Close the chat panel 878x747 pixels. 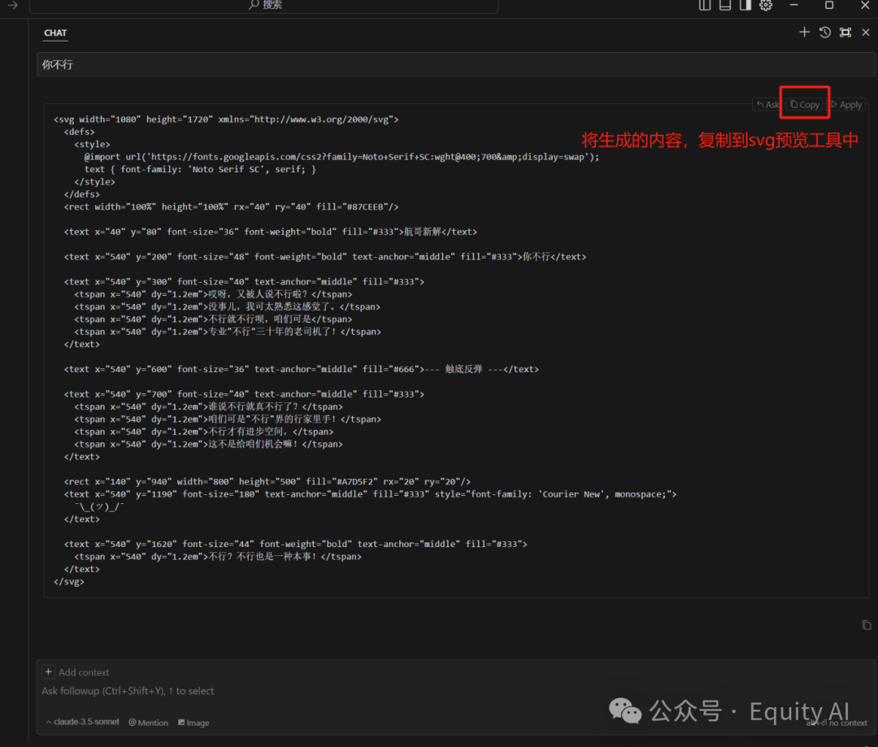[x=866, y=33]
